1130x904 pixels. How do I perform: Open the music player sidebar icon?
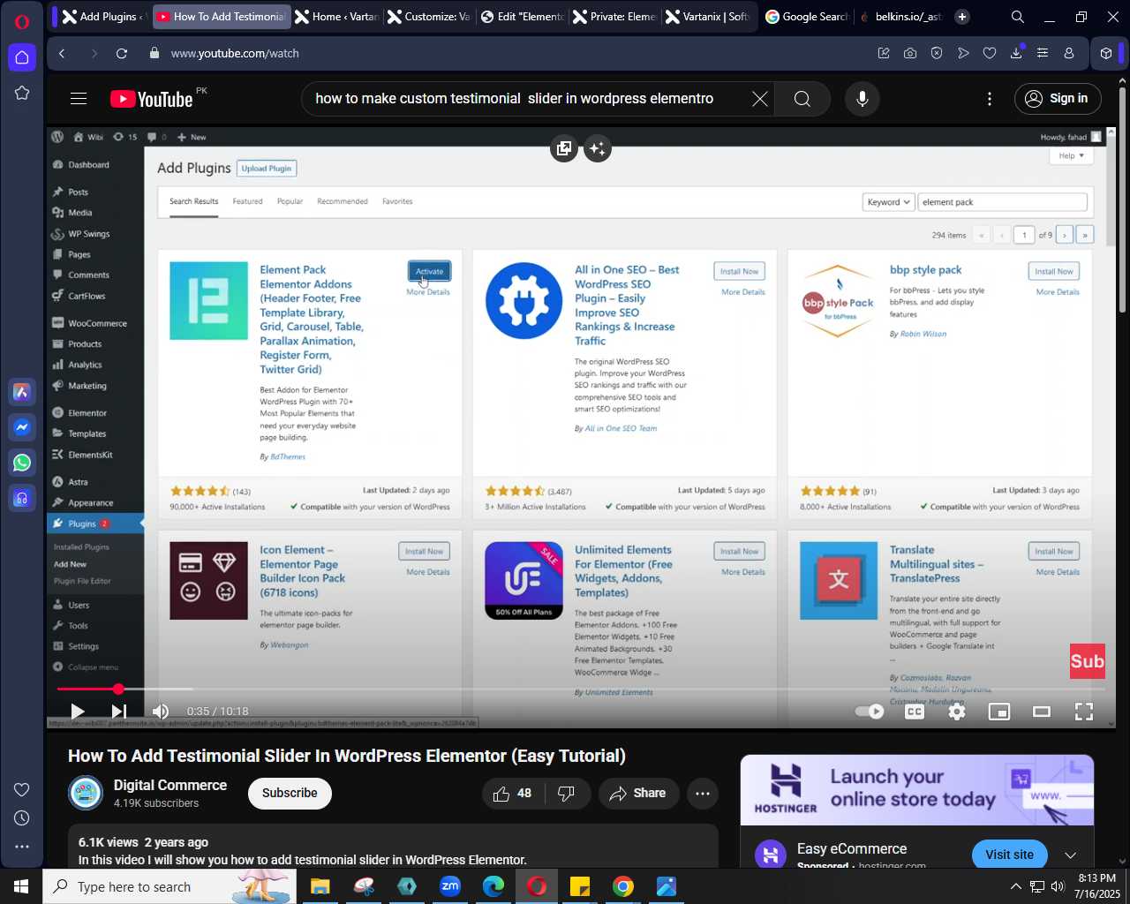(22, 498)
